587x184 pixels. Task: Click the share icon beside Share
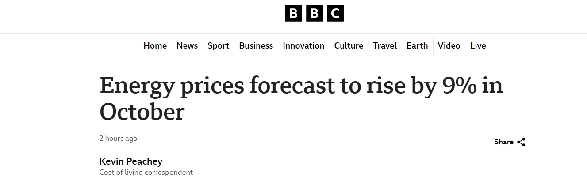pos(521,142)
